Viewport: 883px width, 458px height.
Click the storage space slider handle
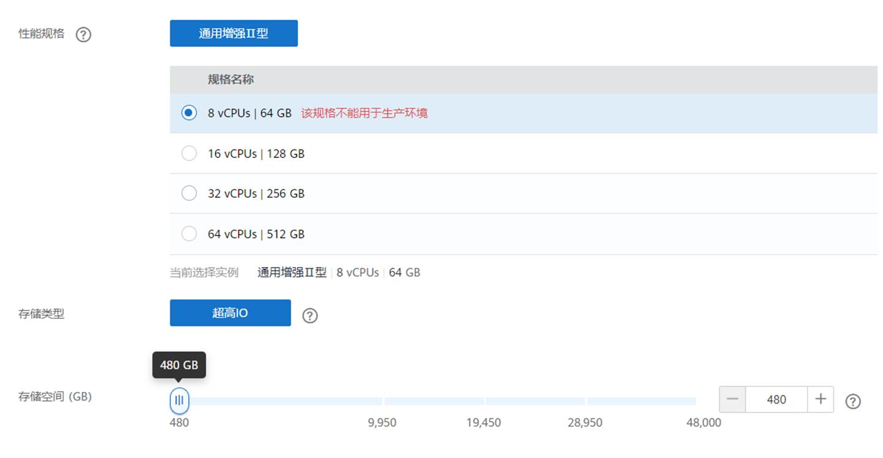click(x=179, y=401)
